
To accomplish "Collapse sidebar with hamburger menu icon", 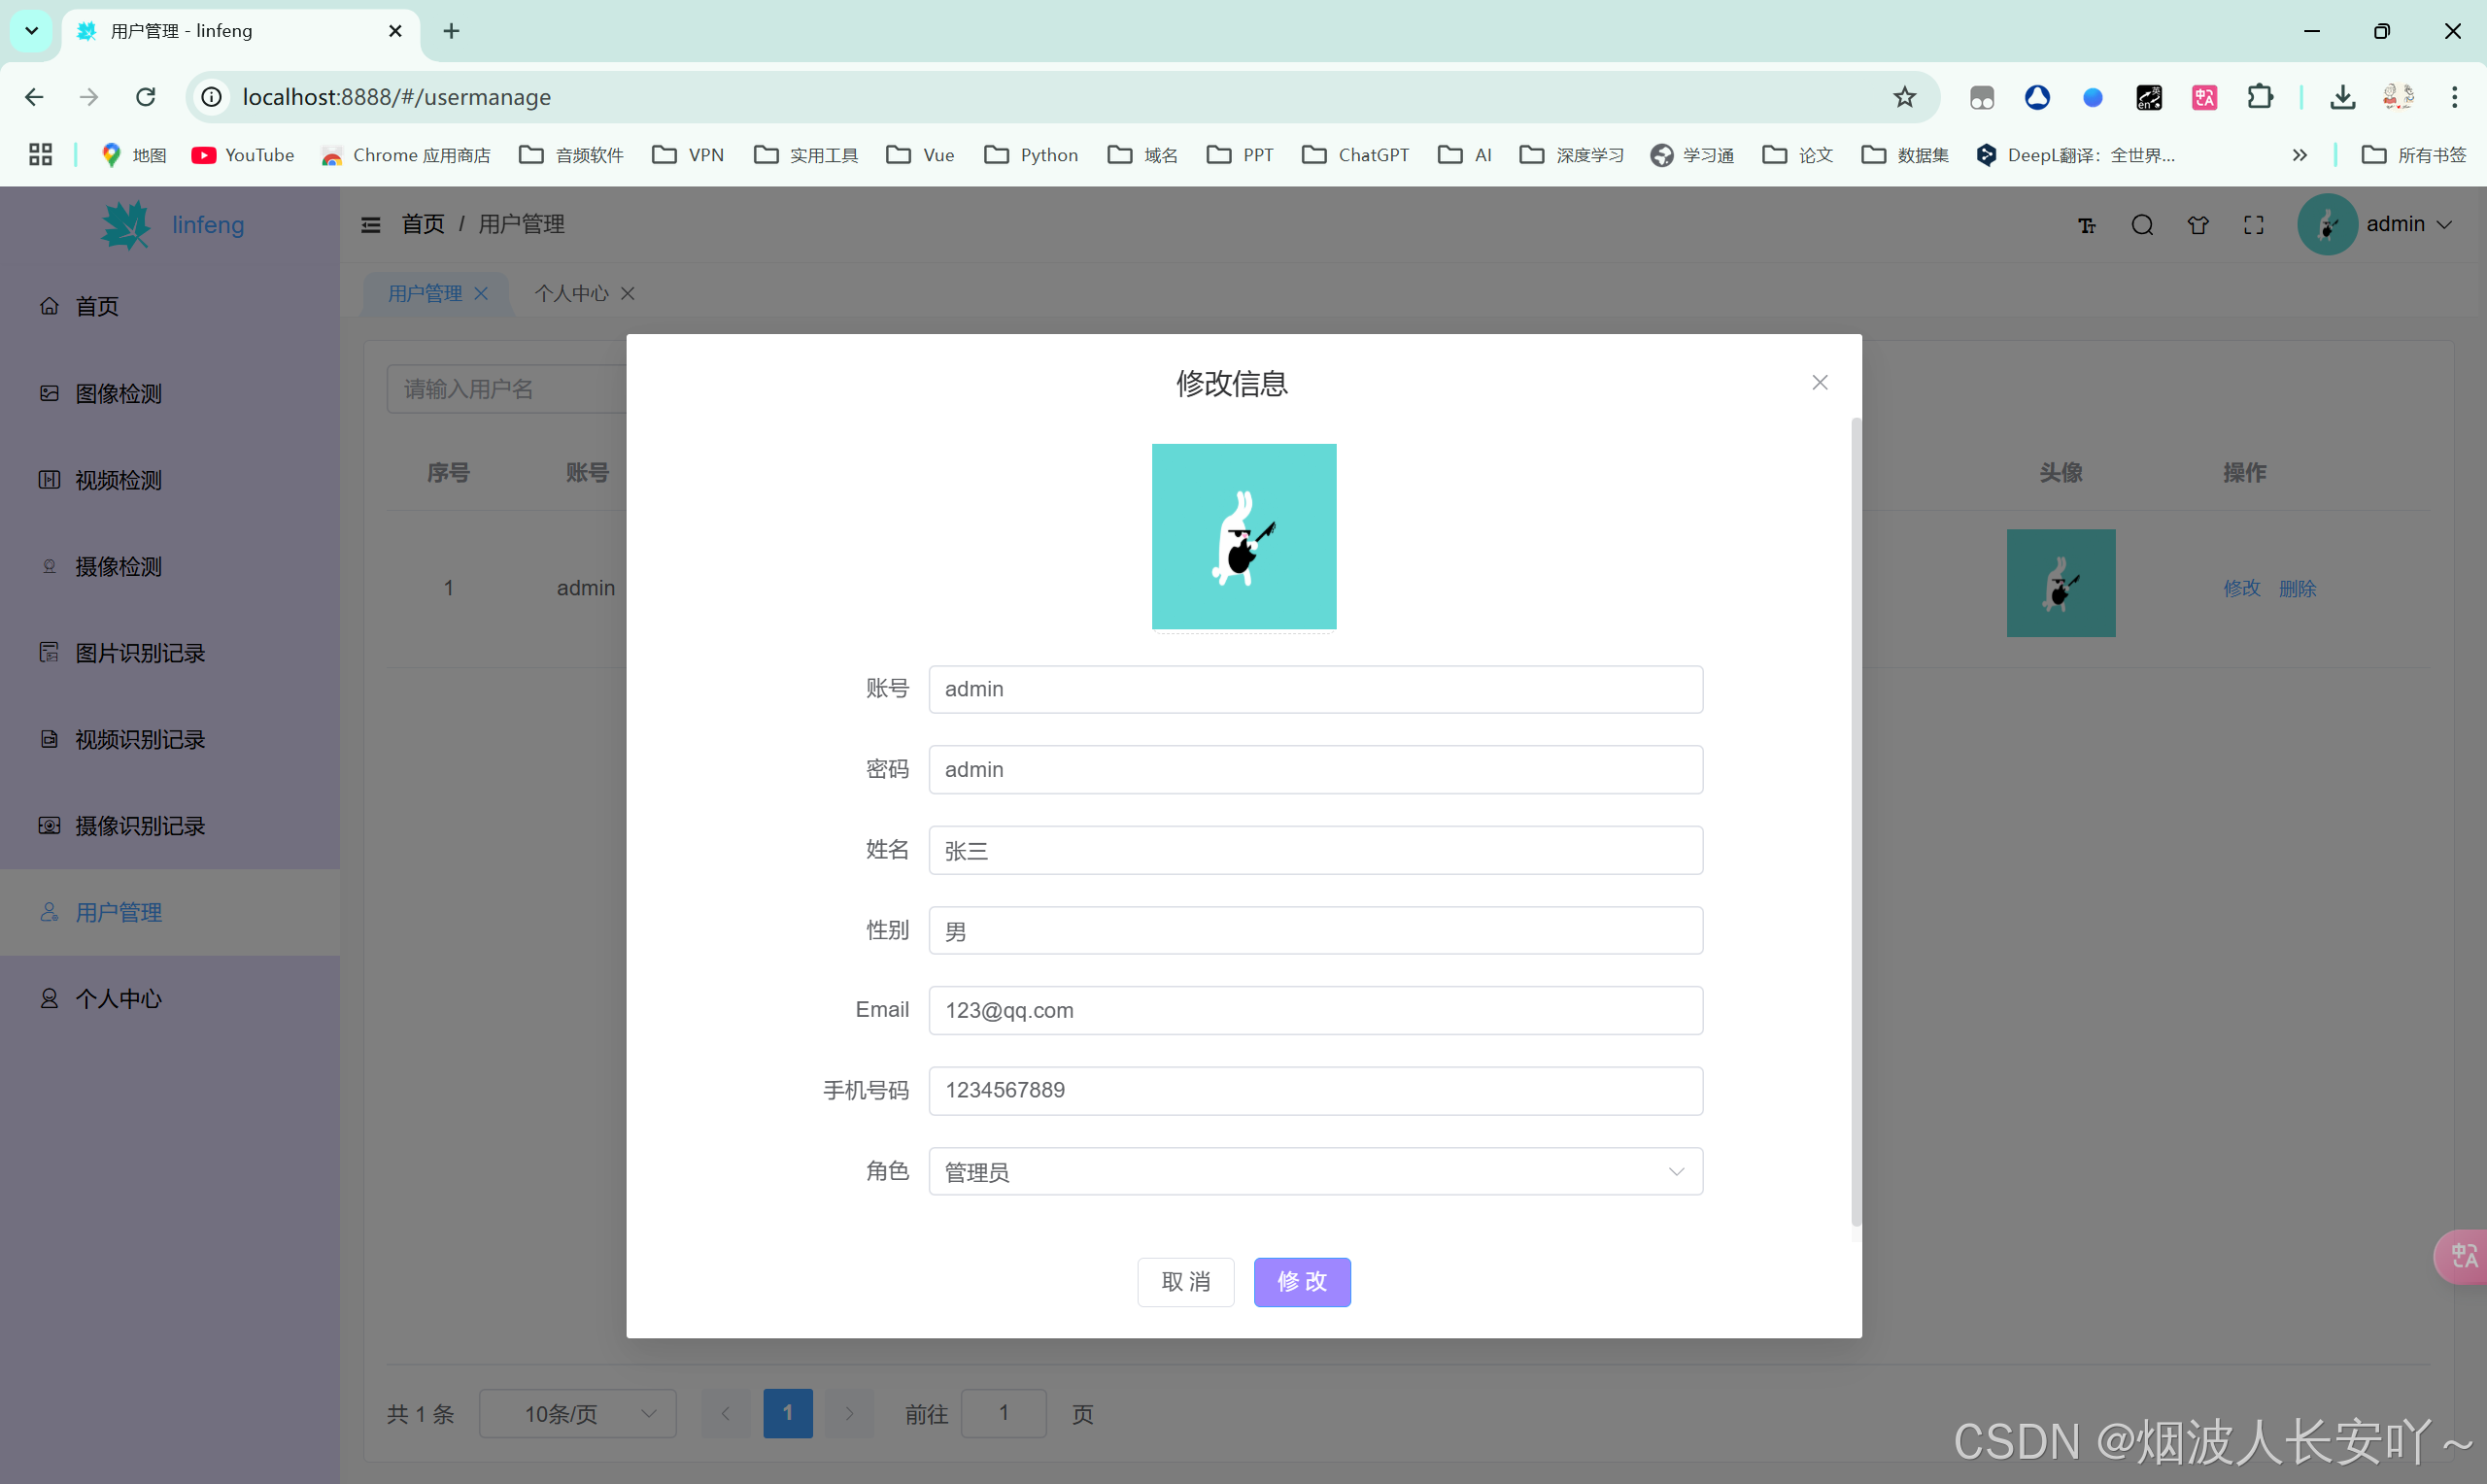I will tap(371, 225).
